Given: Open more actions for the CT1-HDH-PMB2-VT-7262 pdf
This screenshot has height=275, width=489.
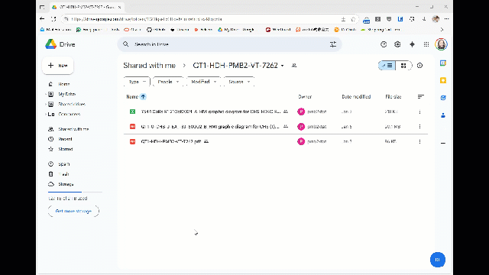Looking at the screenshot, I should (x=419, y=141).
